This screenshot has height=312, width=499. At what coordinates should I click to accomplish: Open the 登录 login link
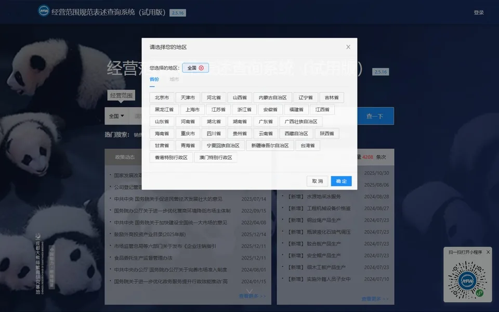point(479,12)
